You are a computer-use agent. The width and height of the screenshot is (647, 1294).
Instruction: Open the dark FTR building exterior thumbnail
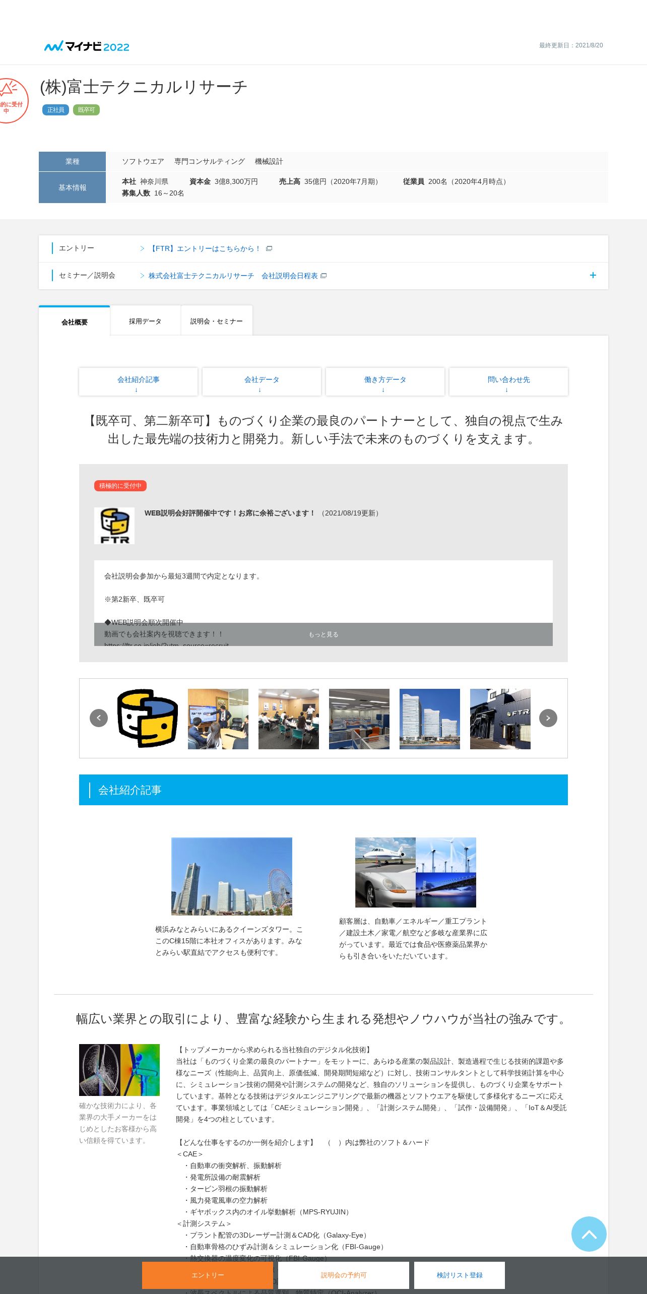coord(500,719)
